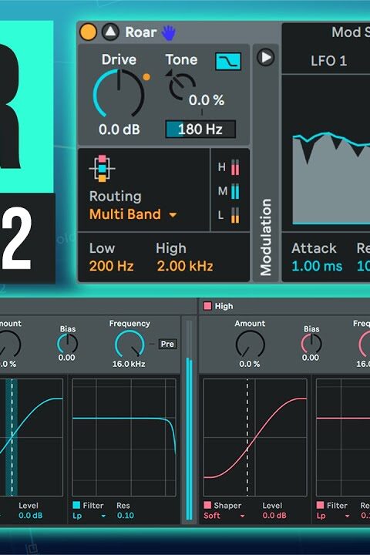Click the High band Amount value 0.0 %
370x555 pixels.
pyautogui.click(x=249, y=364)
